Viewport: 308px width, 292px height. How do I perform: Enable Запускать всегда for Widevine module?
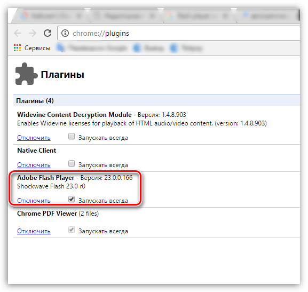(72, 136)
